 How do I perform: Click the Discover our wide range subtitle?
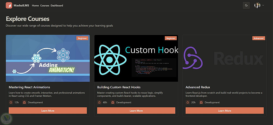pyautogui.click(x=59, y=26)
